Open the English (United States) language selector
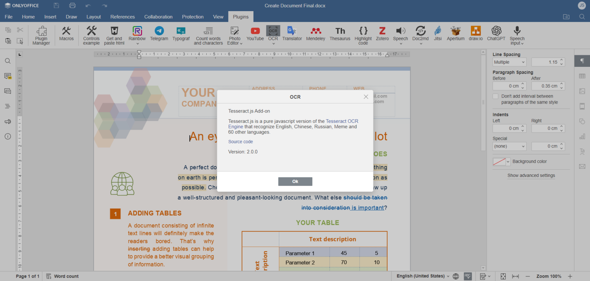The width and height of the screenshot is (590, 281). pyautogui.click(x=421, y=276)
